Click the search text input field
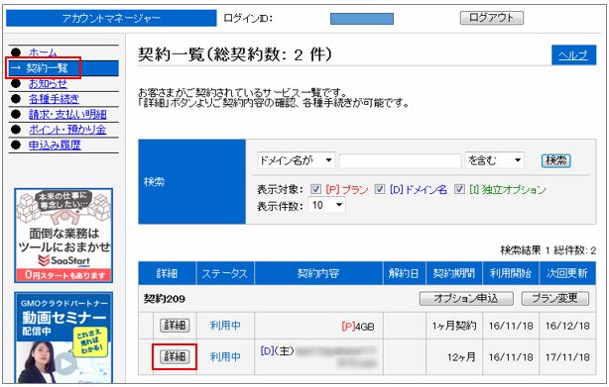Viewport: 609px width, 387px height. pos(400,160)
